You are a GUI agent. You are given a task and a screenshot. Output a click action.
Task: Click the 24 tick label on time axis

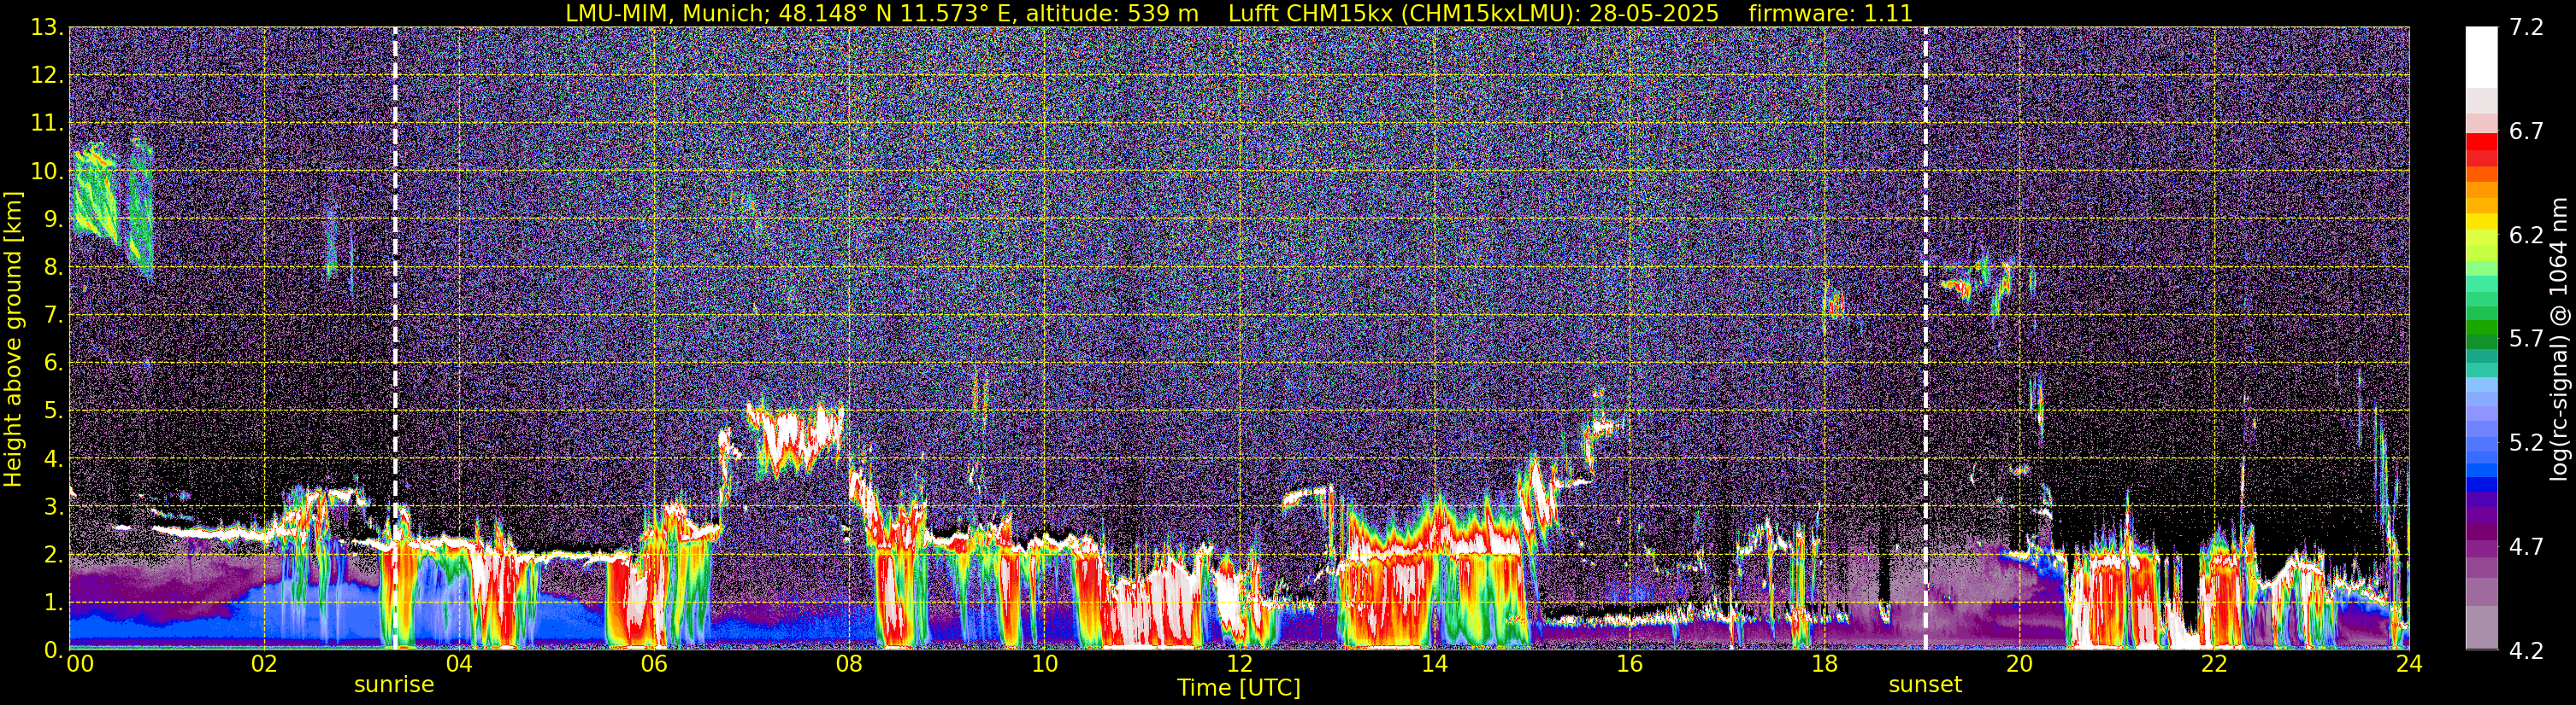tap(2409, 664)
